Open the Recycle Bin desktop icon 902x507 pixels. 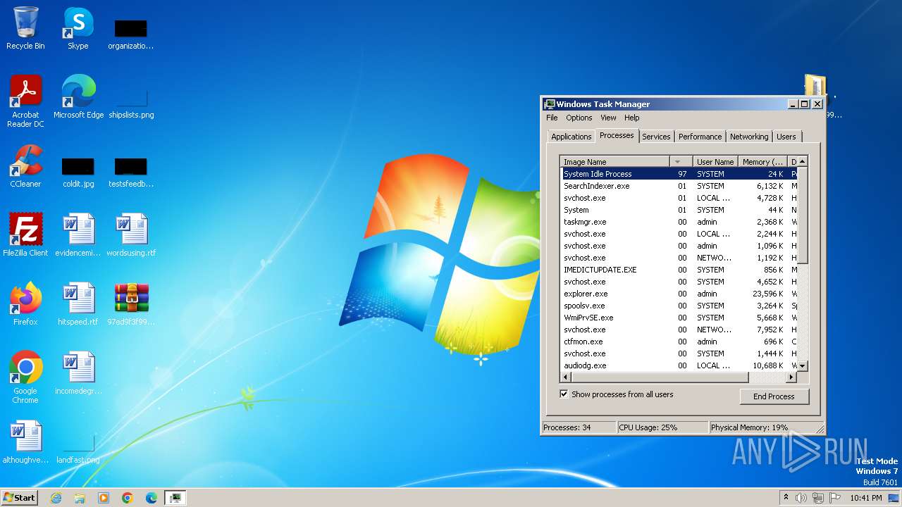(x=25, y=28)
